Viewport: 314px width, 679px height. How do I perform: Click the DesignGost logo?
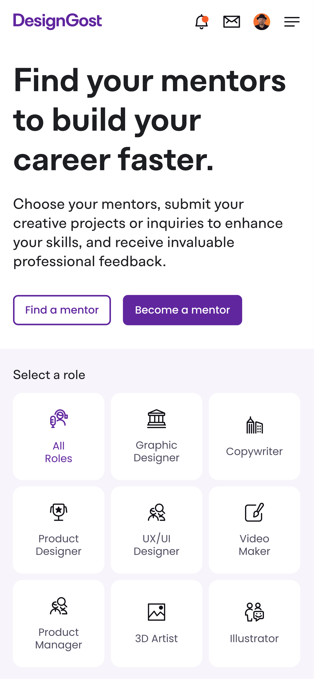coord(57,21)
